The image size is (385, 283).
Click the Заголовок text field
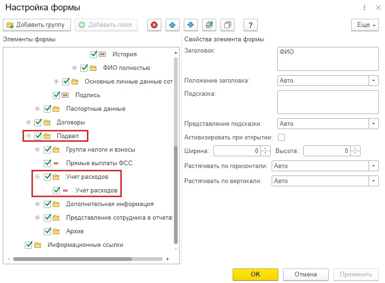coord(328,59)
